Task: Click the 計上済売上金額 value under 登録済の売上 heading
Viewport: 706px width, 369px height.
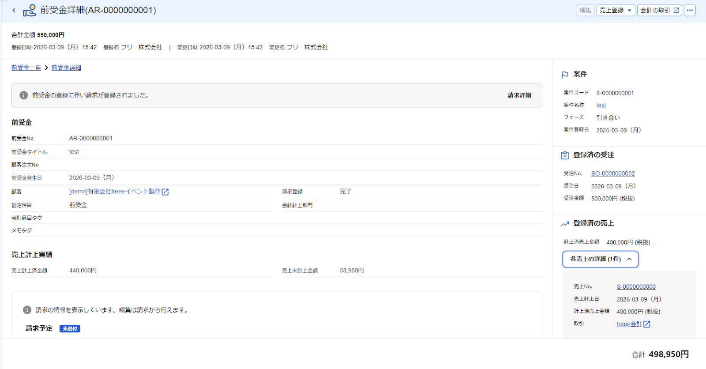Action: pyautogui.click(x=628, y=242)
